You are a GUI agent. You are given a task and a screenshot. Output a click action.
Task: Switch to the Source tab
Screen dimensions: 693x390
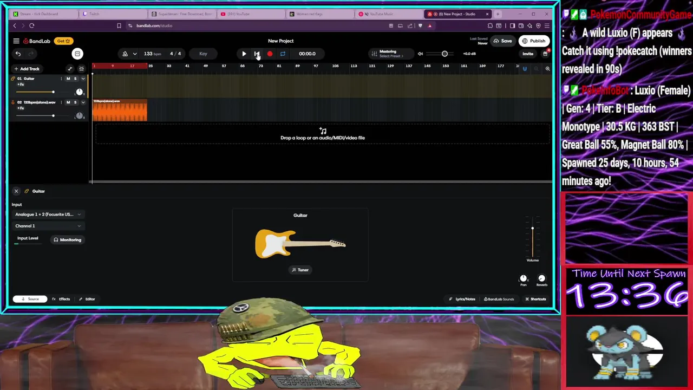click(x=30, y=299)
